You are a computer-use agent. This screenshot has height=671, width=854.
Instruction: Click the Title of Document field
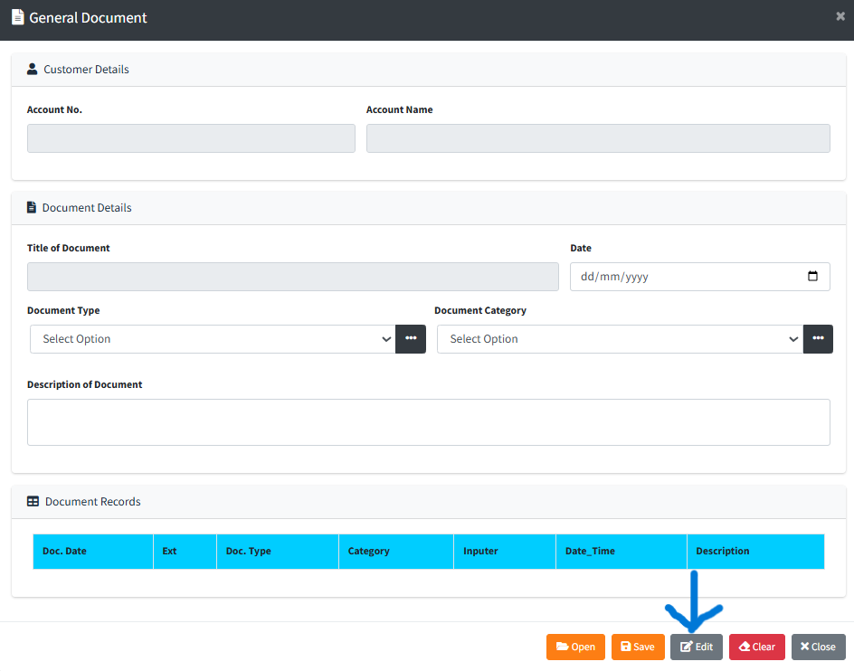tap(293, 277)
